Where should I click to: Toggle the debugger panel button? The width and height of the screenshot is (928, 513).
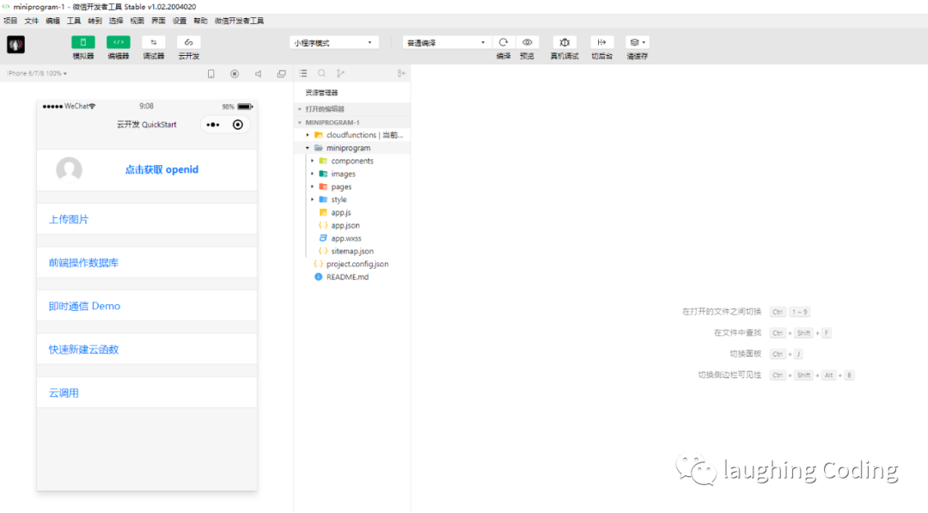(x=153, y=42)
